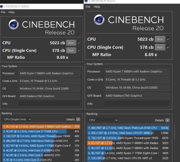Select Intel Core i7-4850HQ ranking row
180x162 pixels.
click(x=41, y=155)
